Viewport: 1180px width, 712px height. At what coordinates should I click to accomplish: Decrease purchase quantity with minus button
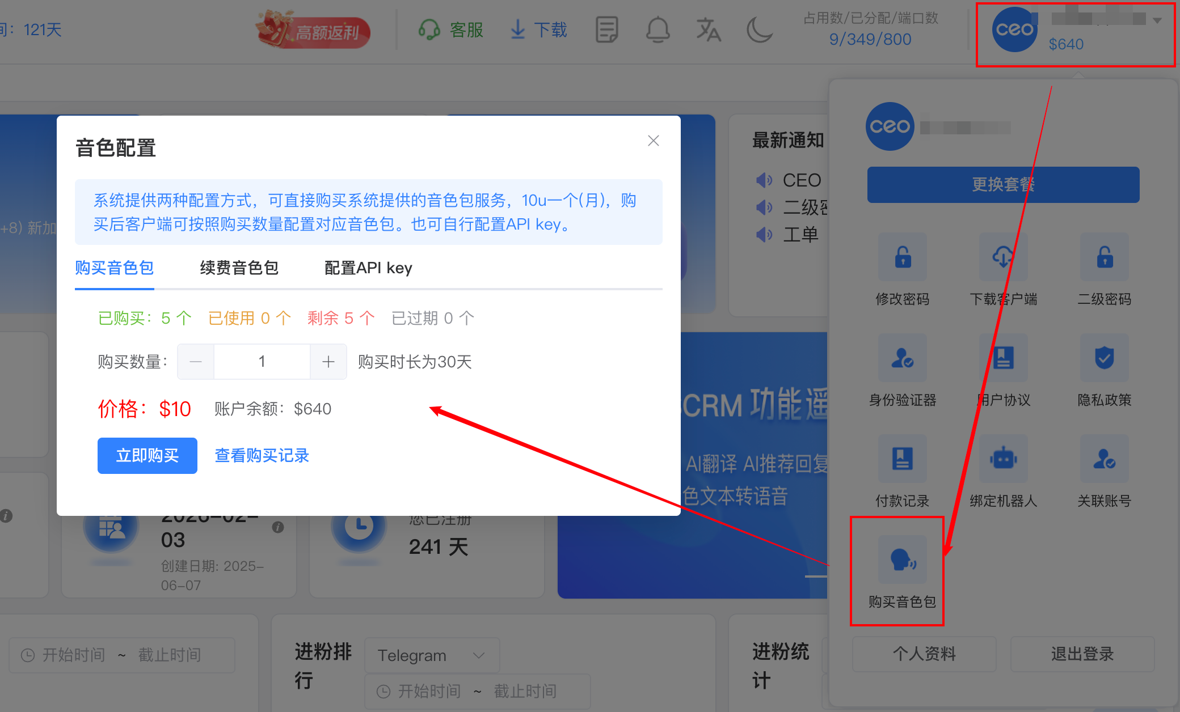(196, 362)
